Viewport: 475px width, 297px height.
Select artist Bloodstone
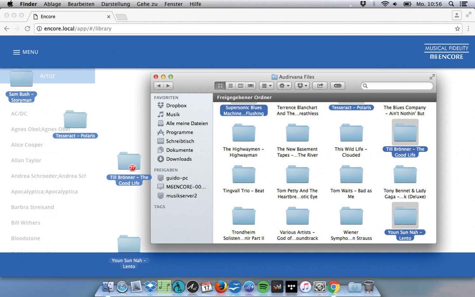(26, 238)
